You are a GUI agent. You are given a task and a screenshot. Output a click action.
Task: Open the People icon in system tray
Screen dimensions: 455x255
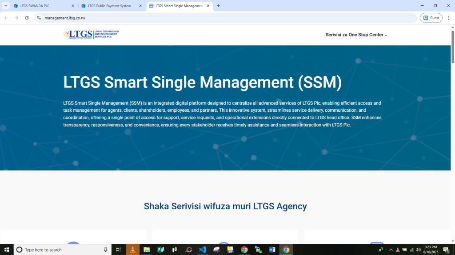(x=381, y=250)
